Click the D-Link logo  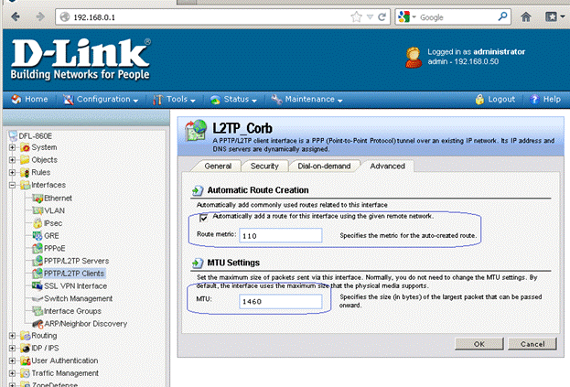click(x=81, y=59)
